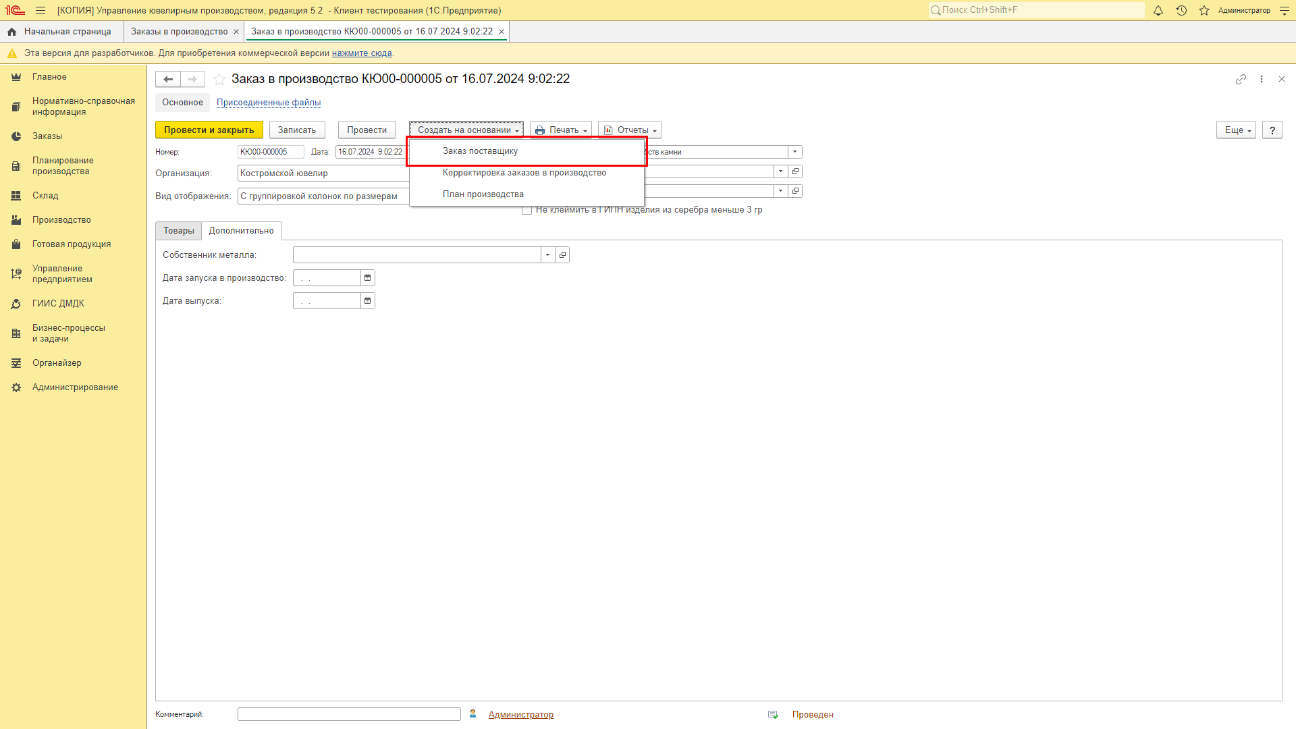Expand Отчеты dropdown button
1296x729 pixels.
[630, 130]
